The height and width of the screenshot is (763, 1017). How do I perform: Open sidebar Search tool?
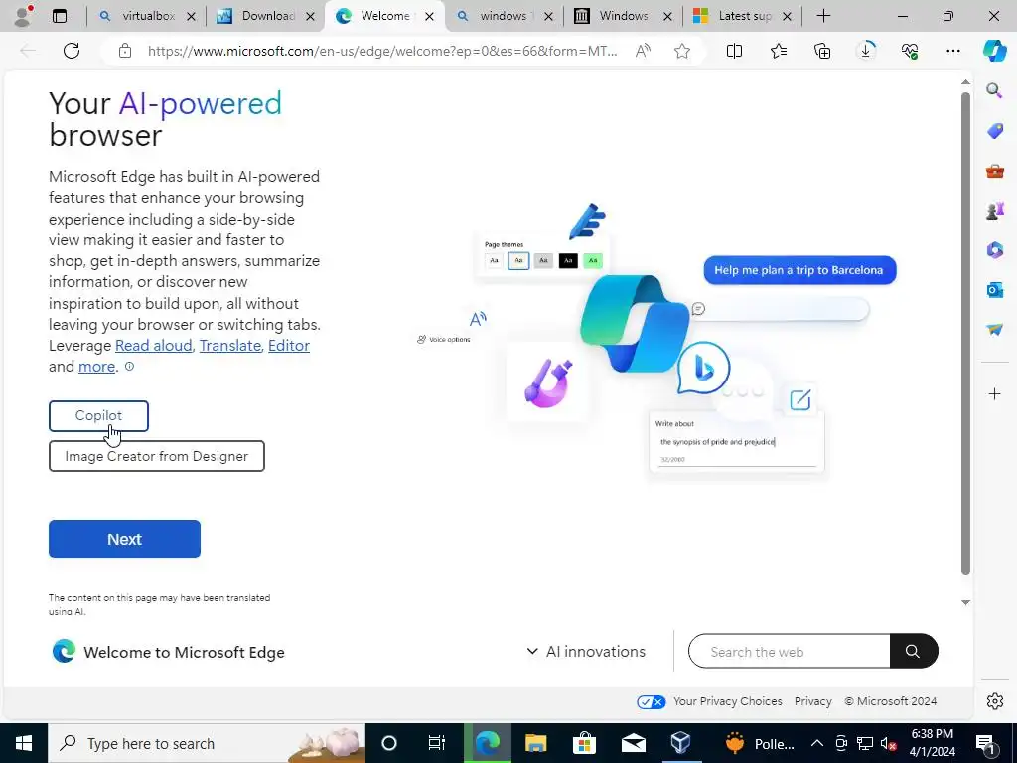pyautogui.click(x=994, y=90)
